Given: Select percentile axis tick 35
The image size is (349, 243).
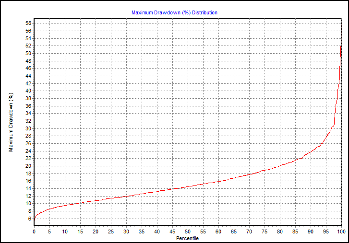Looking at the screenshot, I should click(x=142, y=231).
